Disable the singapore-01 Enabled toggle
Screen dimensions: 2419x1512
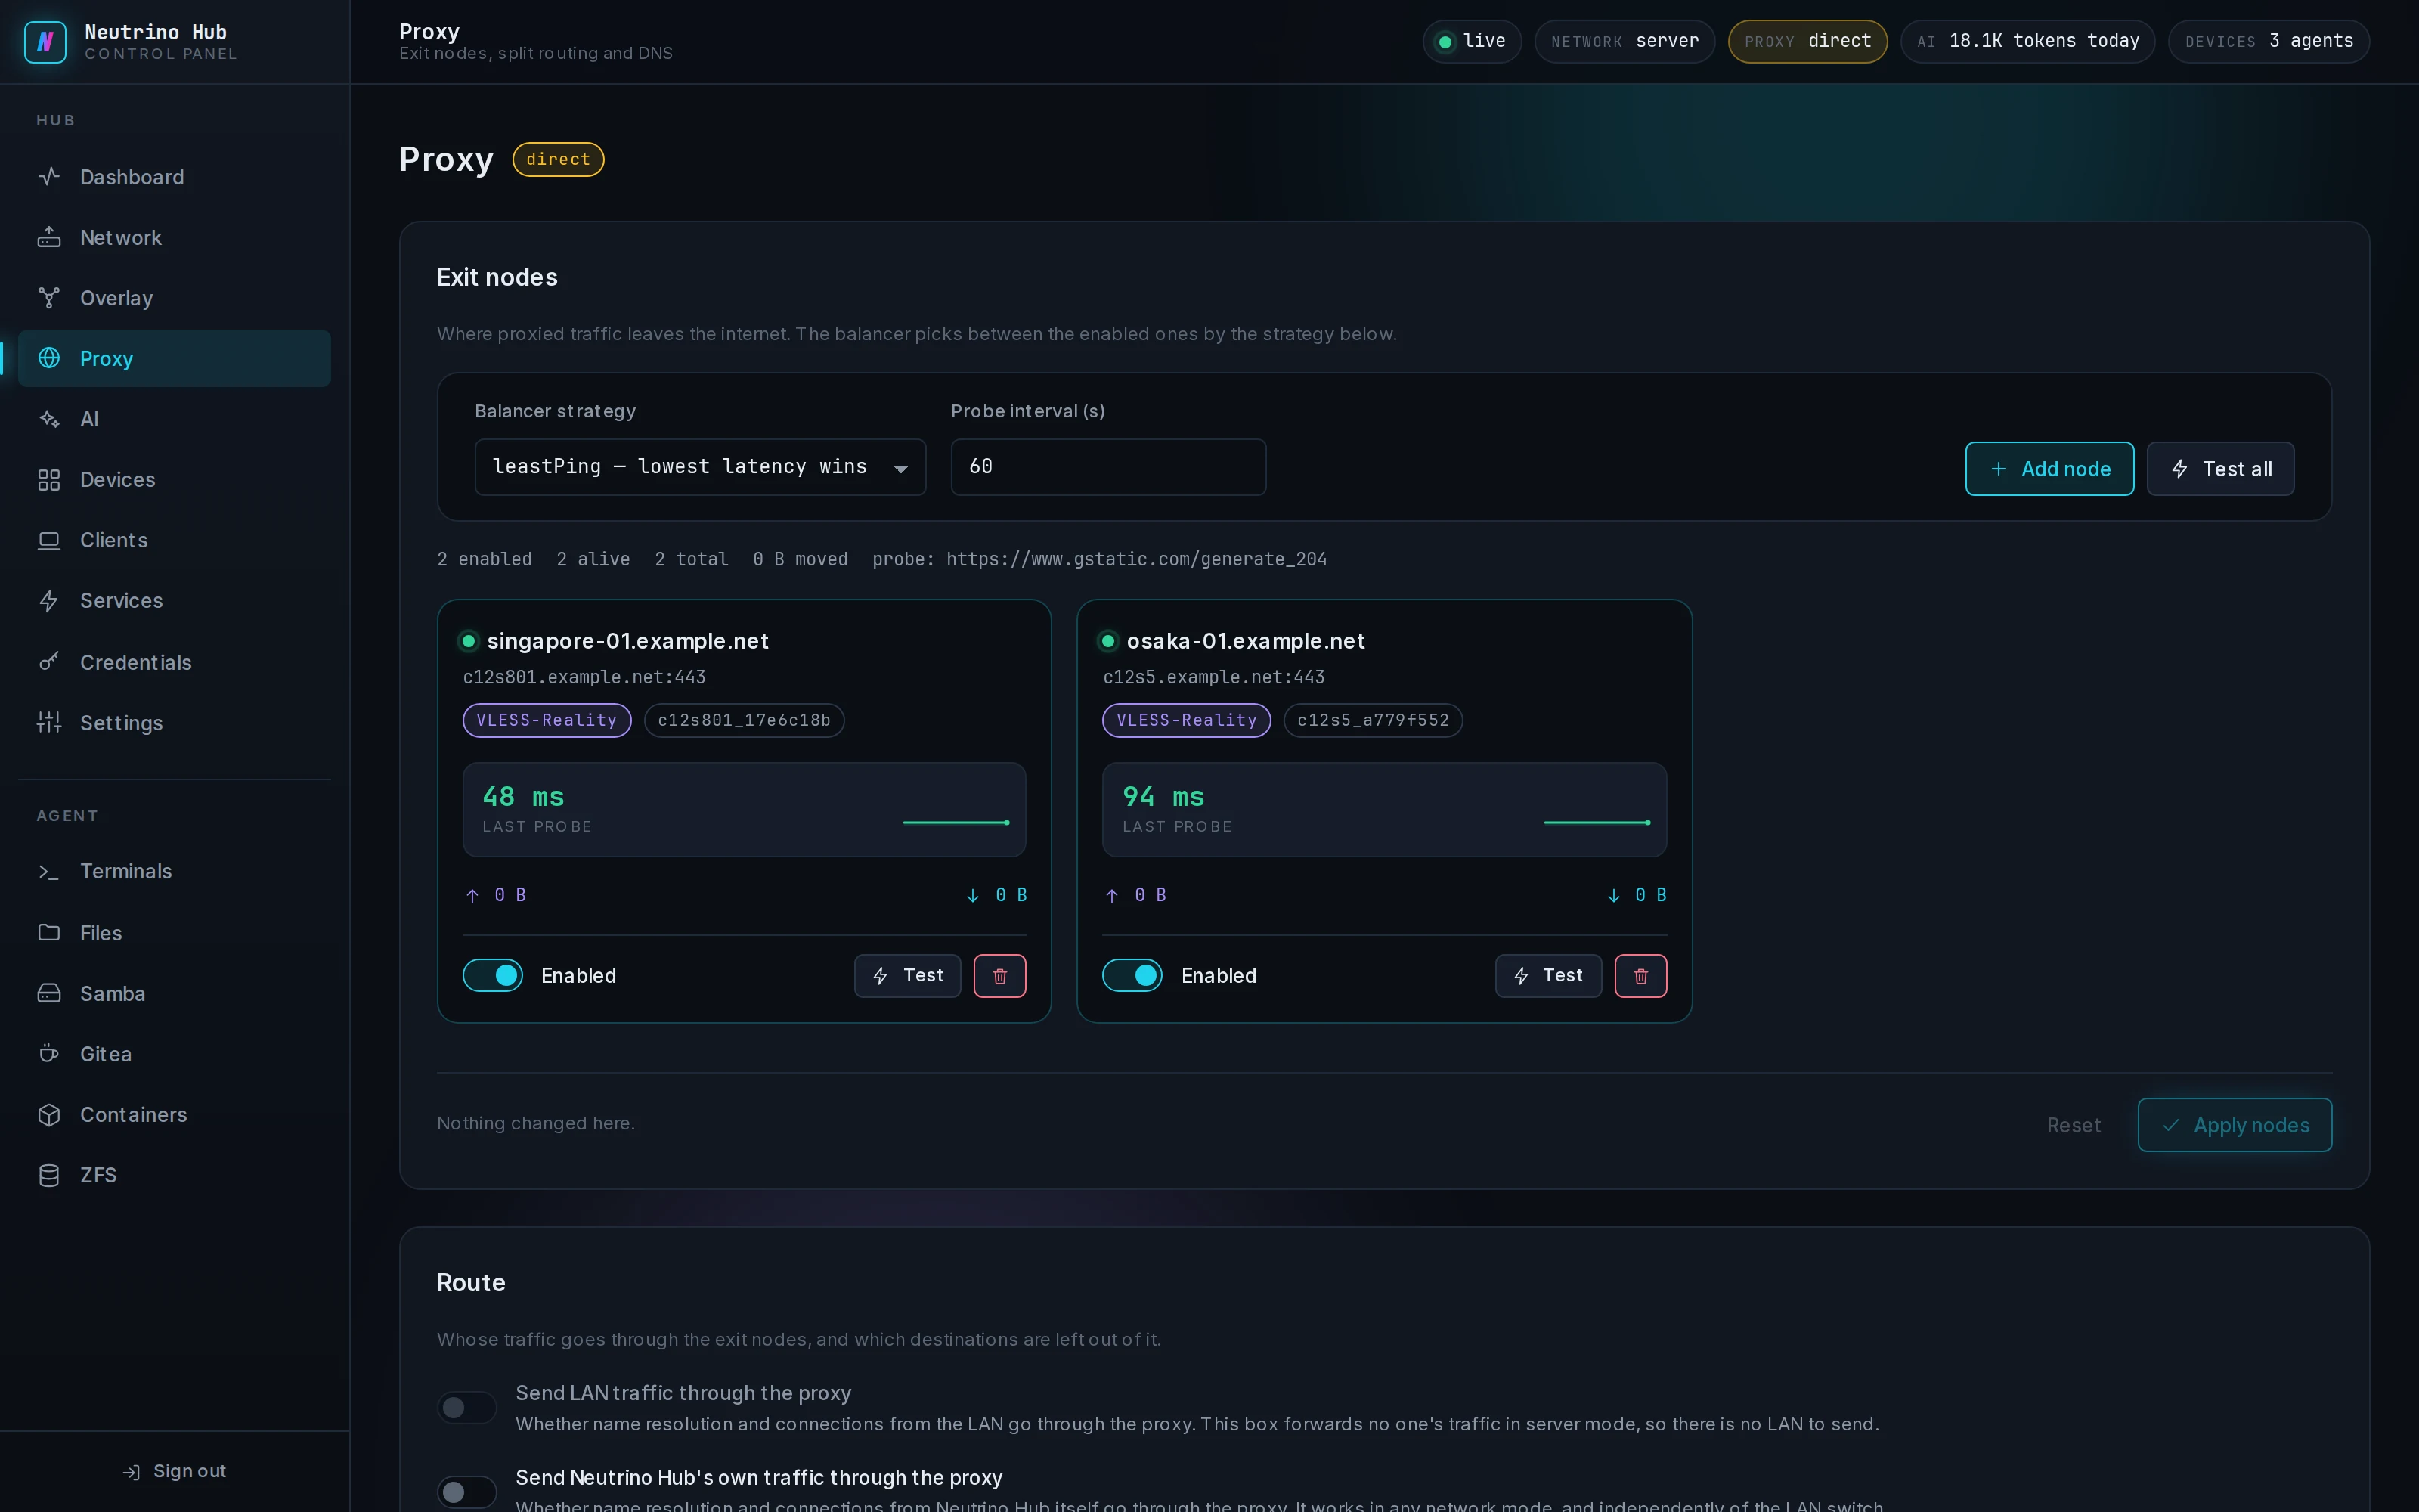[493, 975]
